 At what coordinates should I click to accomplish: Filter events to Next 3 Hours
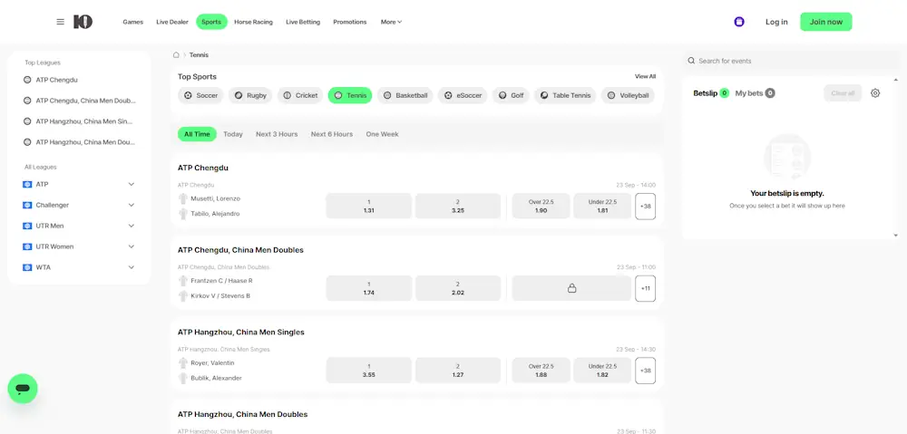coord(277,134)
